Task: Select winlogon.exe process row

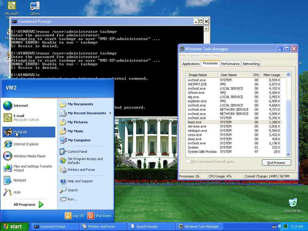Action: tap(234, 131)
